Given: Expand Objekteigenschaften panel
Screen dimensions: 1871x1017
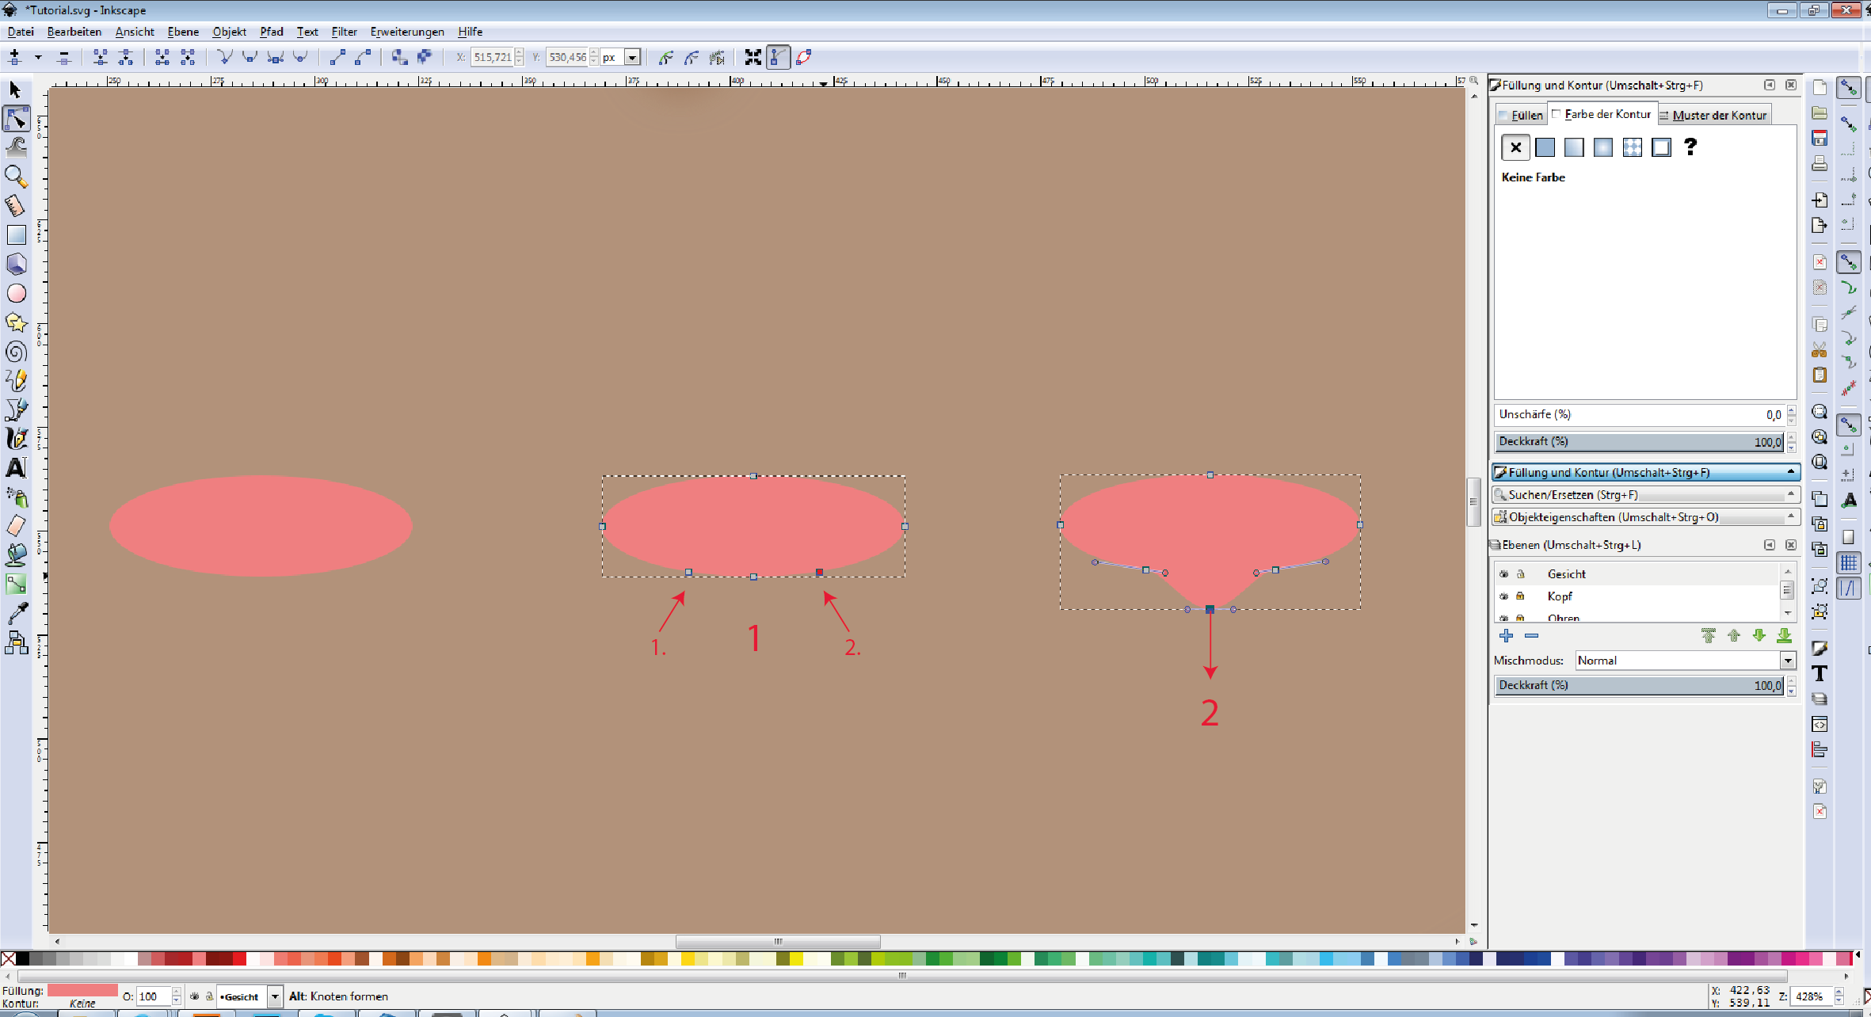Looking at the screenshot, I should pyautogui.click(x=1645, y=516).
